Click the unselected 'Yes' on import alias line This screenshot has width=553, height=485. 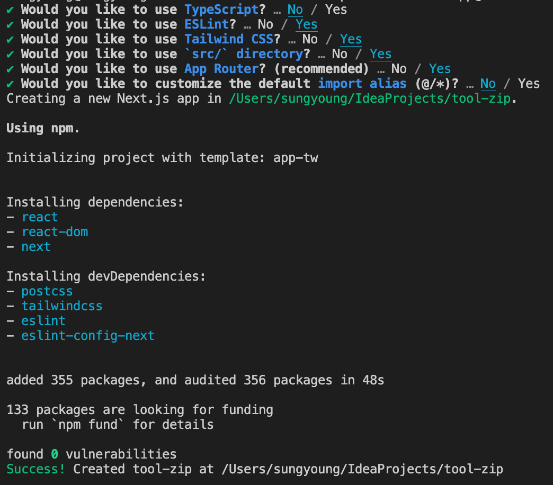click(529, 84)
